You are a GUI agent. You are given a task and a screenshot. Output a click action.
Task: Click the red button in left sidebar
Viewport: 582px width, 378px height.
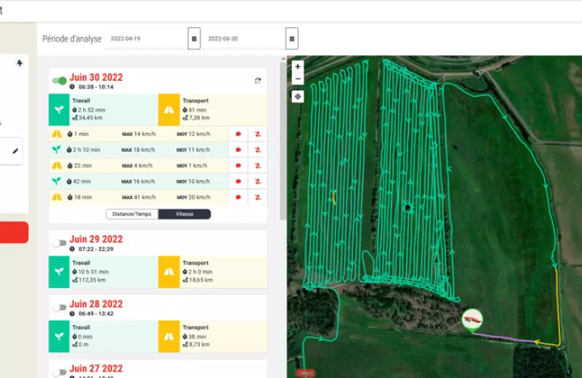[14, 232]
